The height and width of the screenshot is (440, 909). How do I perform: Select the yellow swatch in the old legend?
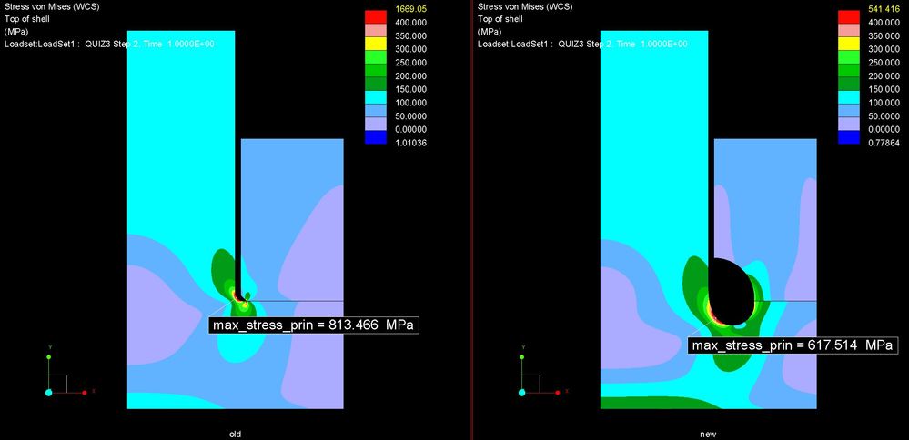pos(375,42)
